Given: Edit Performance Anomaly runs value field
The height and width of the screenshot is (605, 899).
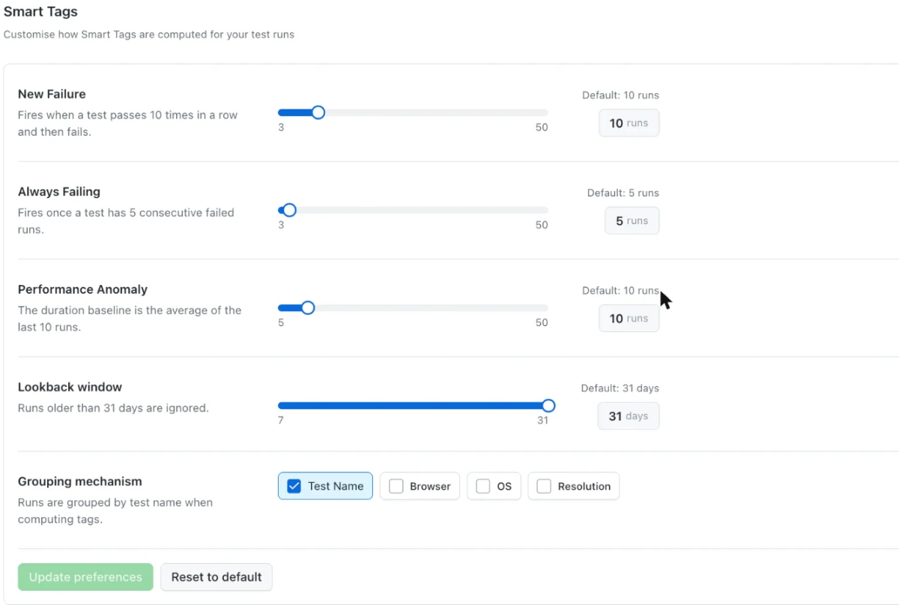Looking at the screenshot, I should (629, 318).
